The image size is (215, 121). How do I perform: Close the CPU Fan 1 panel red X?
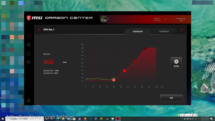click(x=182, y=30)
